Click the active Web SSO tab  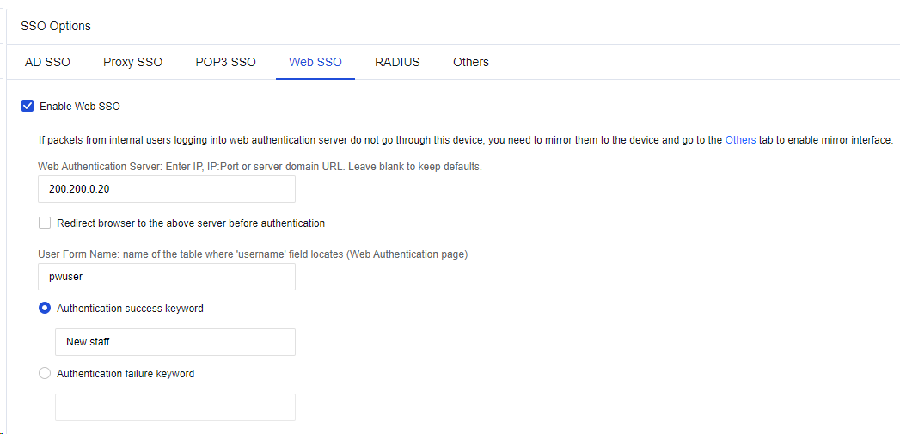(x=315, y=62)
